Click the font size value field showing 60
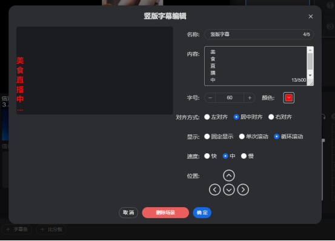Image resolution: width=335 pixels, height=241 pixels. pos(230,97)
